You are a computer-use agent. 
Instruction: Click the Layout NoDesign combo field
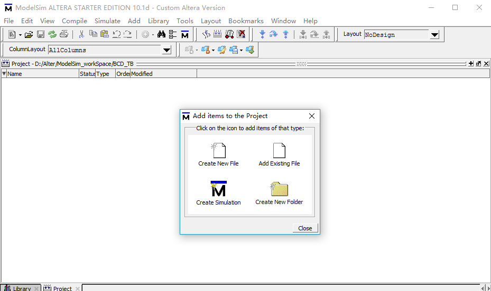[x=396, y=35]
